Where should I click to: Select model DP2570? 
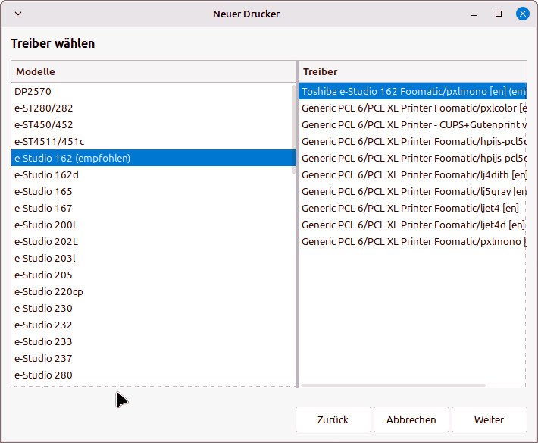[153, 91]
